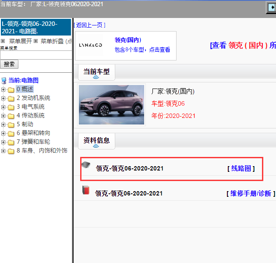Click the 当前车型 section tab
The image size is (276, 263).
click(96, 72)
